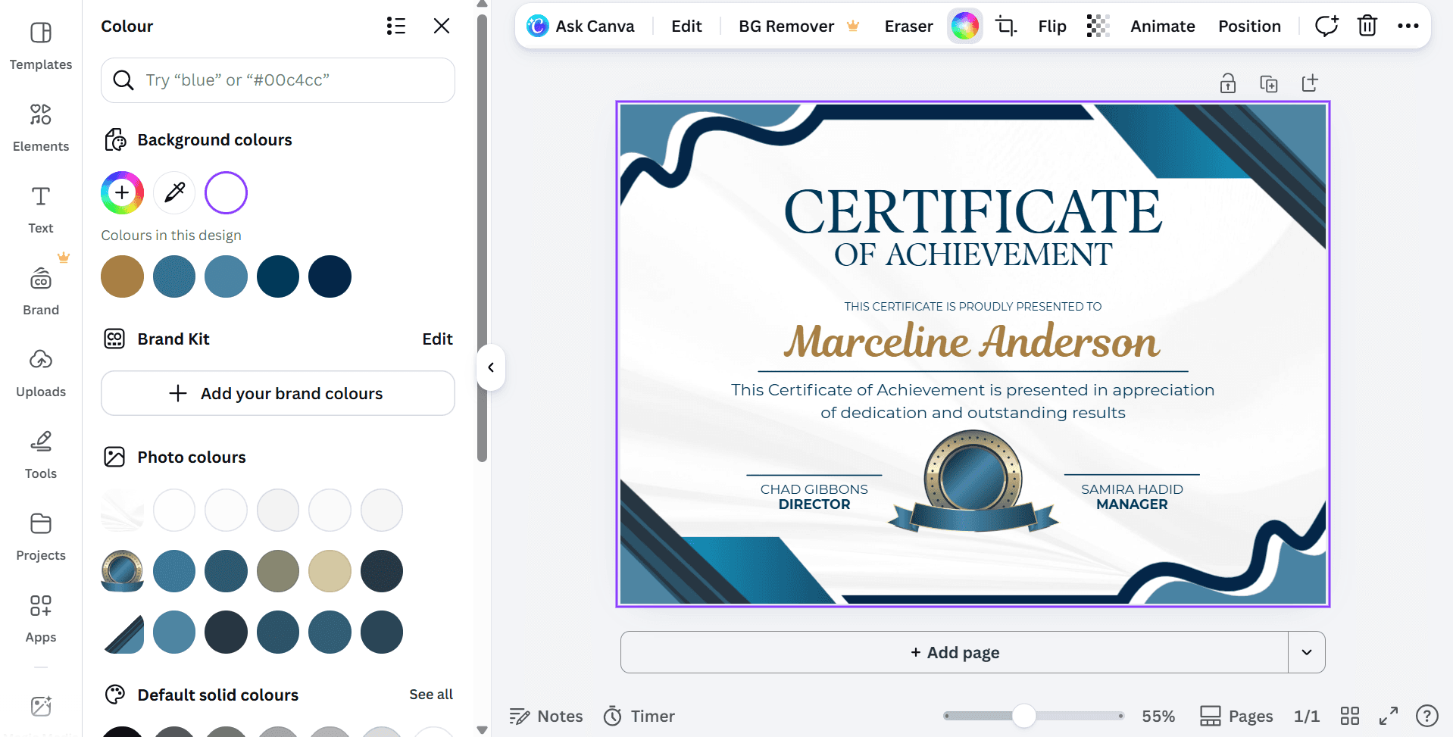Click See all for default solid colours
The image size is (1453, 737).
tap(431, 695)
